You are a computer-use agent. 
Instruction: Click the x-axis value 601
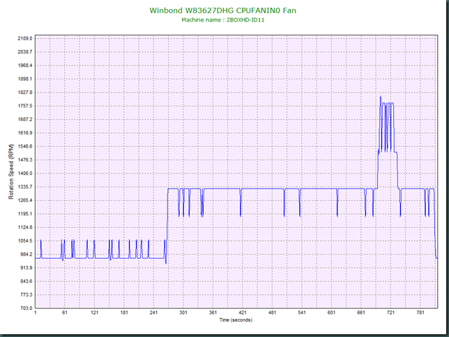pos(331,313)
